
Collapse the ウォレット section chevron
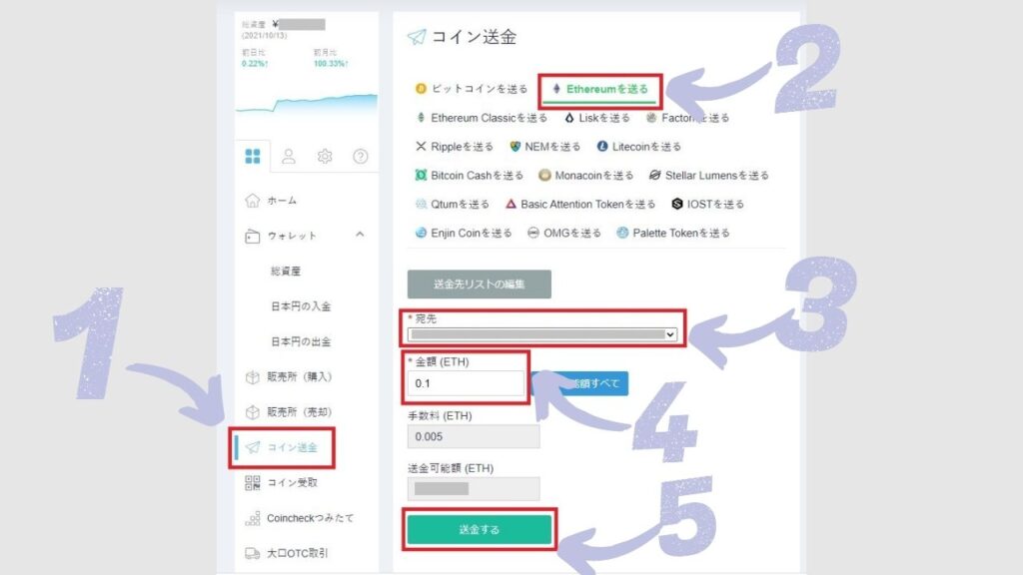[360, 235]
